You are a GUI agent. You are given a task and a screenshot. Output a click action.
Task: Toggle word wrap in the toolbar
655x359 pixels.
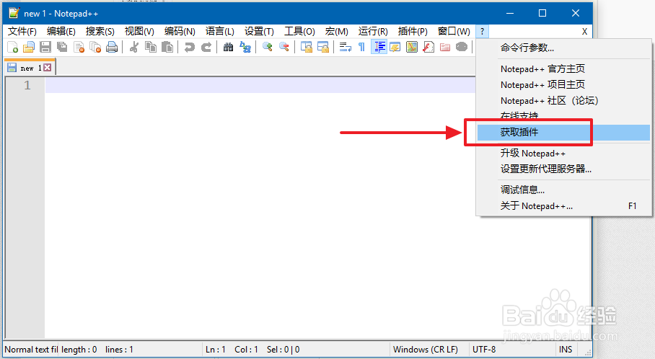click(x=345, y=47)
